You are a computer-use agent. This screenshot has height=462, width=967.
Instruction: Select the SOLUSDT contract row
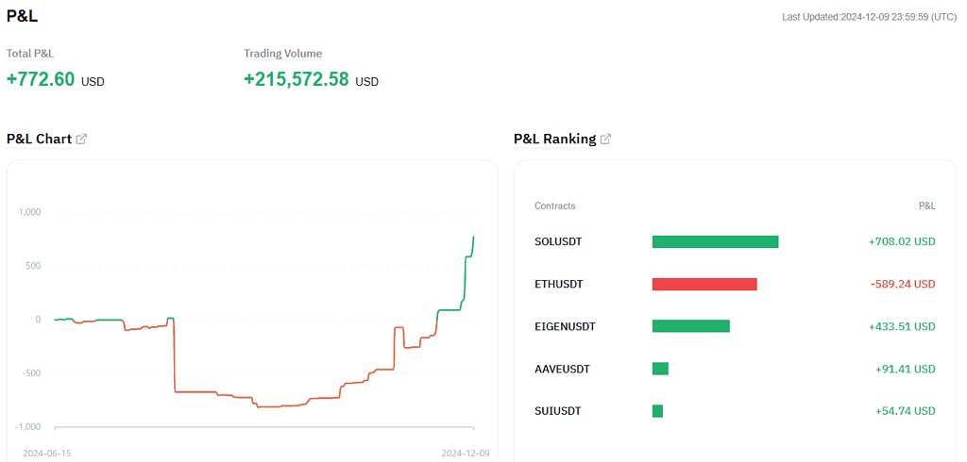click(735, 241)
